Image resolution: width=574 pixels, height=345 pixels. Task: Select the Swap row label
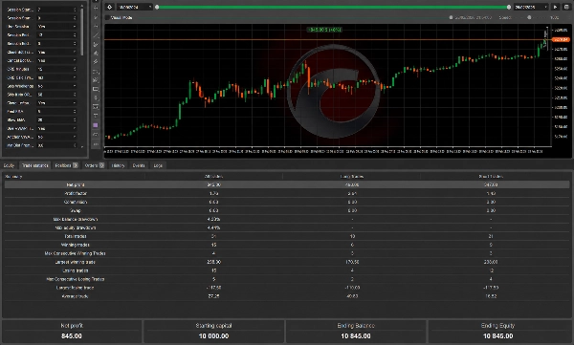tap(76, 211)
